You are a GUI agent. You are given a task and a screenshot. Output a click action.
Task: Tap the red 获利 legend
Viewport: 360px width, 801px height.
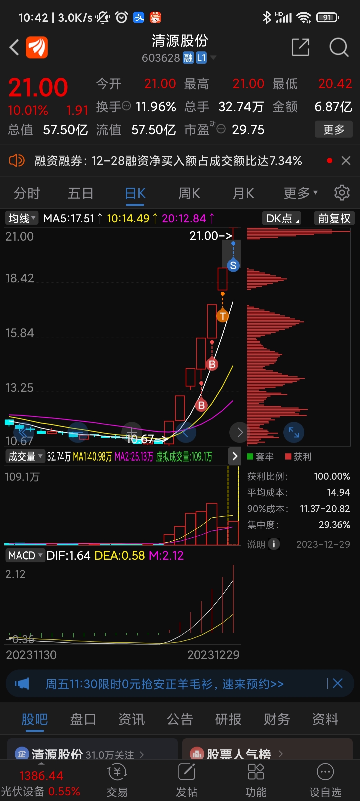(x=298, y=457)
